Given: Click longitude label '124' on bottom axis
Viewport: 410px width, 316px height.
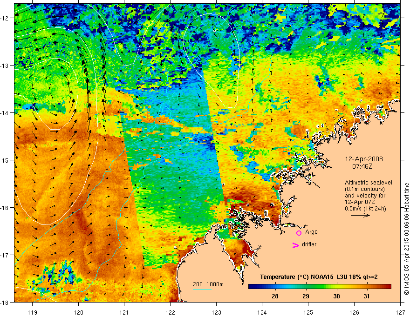Looking at the screenshot, I should 262,312.
